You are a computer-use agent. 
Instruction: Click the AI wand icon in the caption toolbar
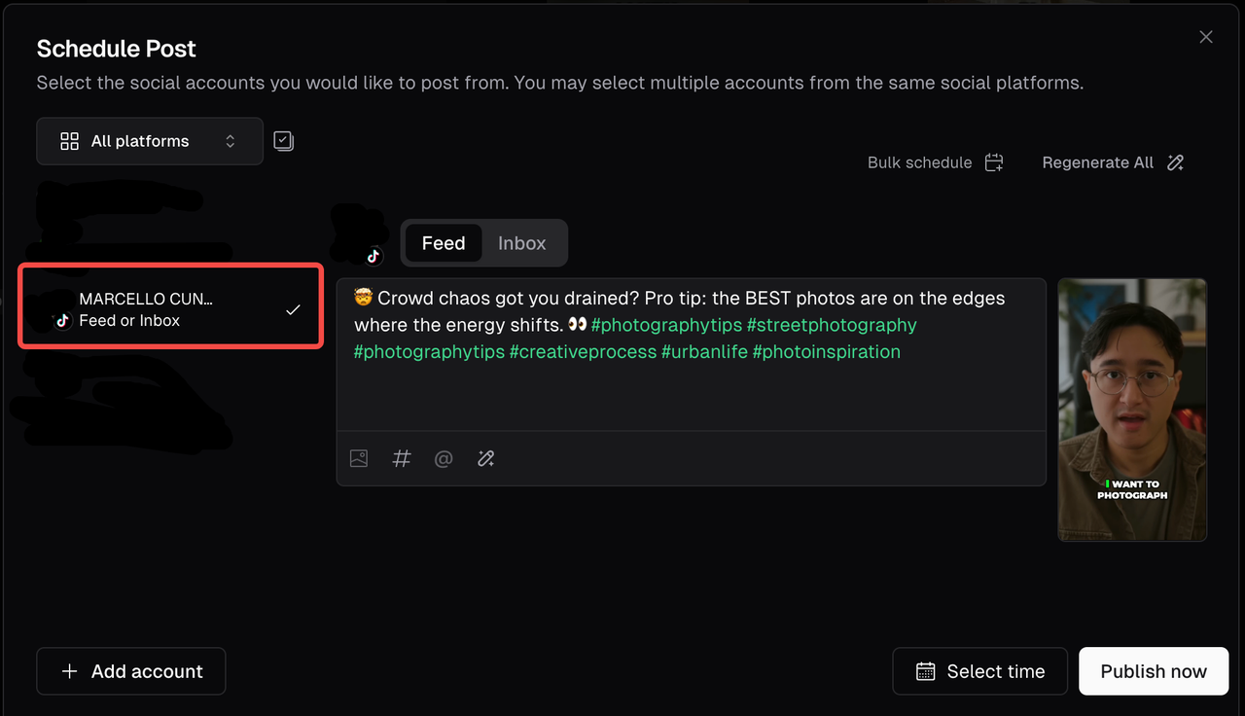pyautogui.click(x=486, y=458)
